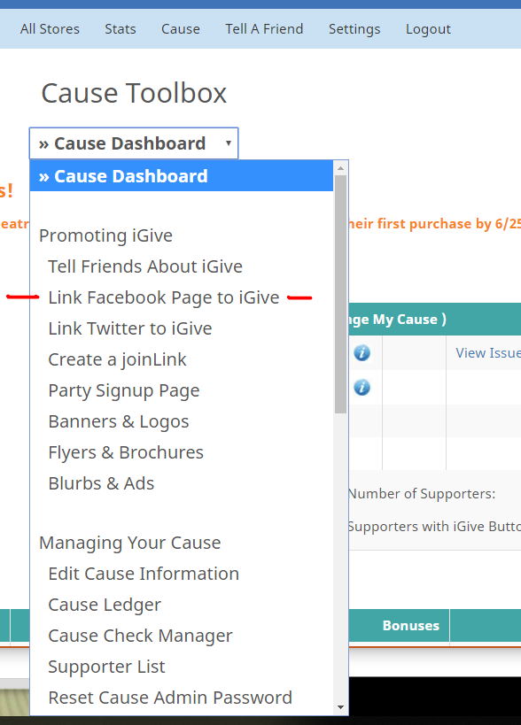Click the dropdown list scrollbar thumb
Viewport: 521px width, 725px height.
click(x=340, y=295)
